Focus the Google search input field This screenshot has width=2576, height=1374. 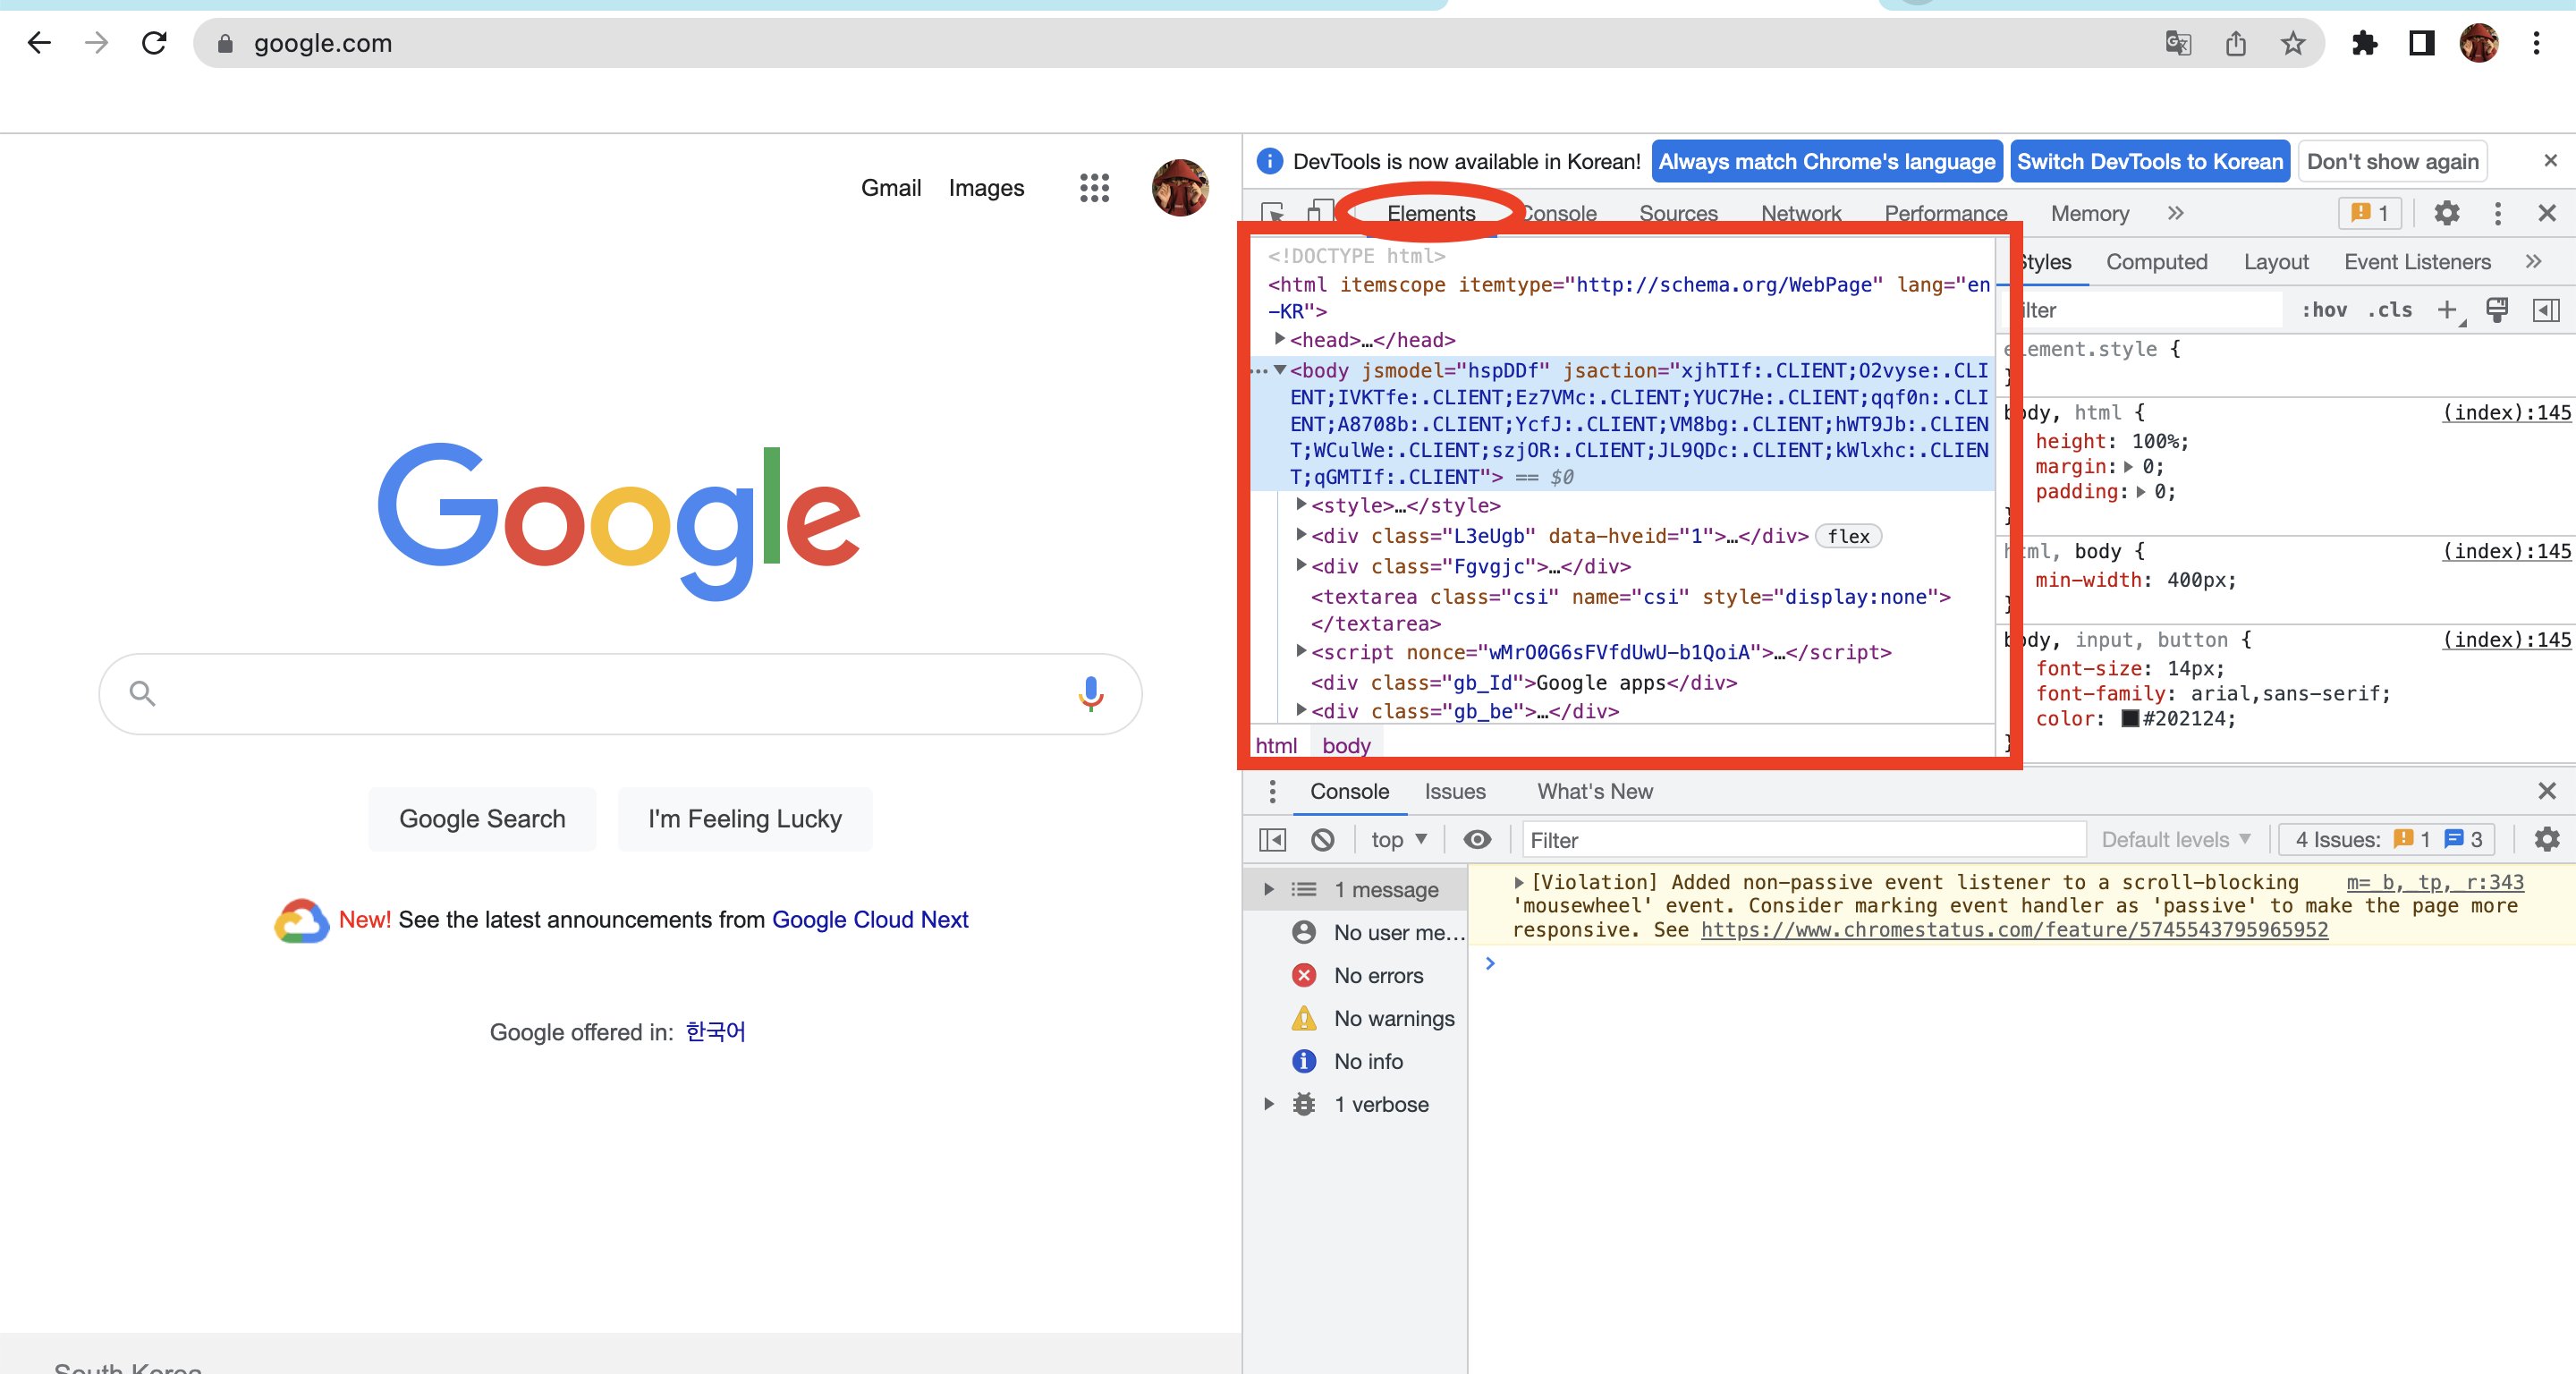[x=620, y=693]
